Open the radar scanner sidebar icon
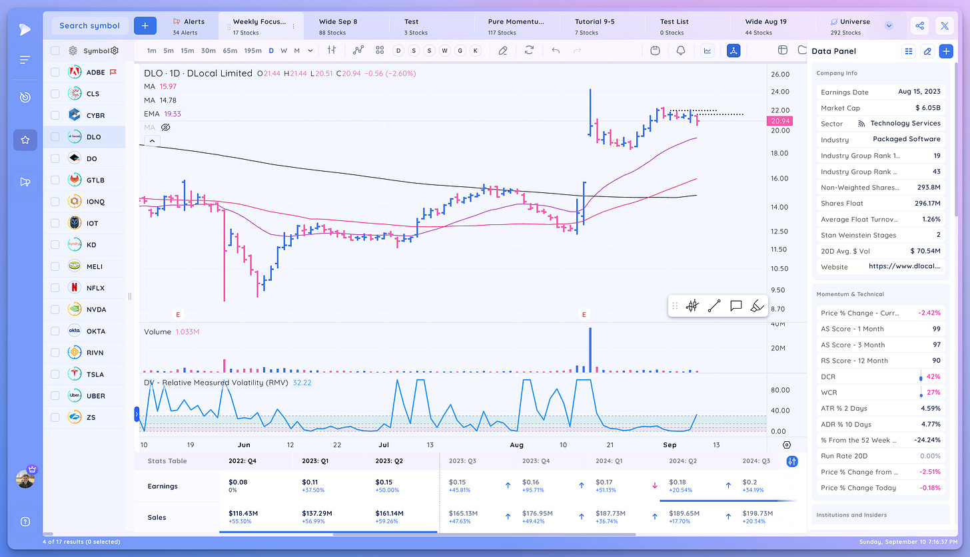This screenshot has width=970, height=557. click(25, 97)
